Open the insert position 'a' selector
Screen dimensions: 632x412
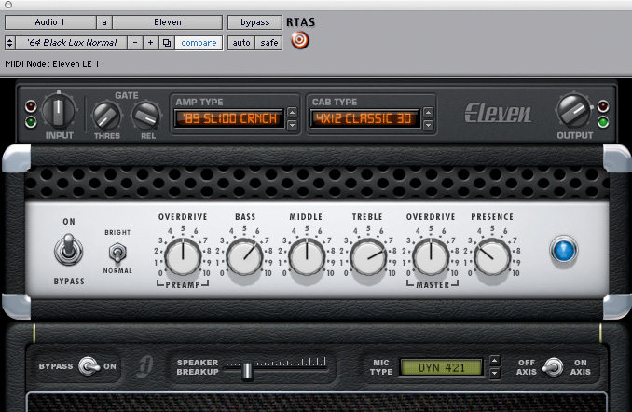coord(104,22)
